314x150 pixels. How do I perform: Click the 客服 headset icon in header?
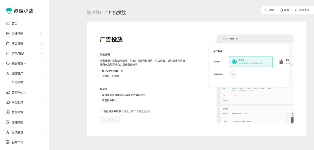pos(281,10)
